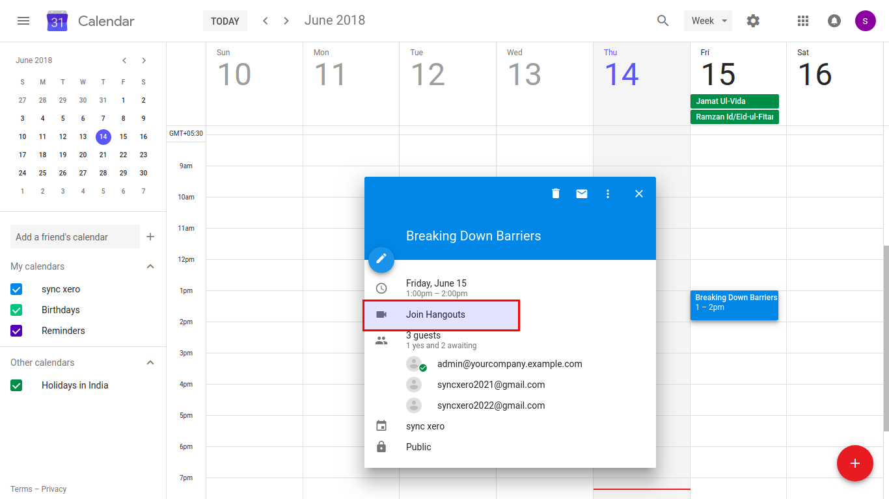Toggle the Birthdays calendar checkbox
This screenshot has height=499, width=889.
click(x=17, y=310)
